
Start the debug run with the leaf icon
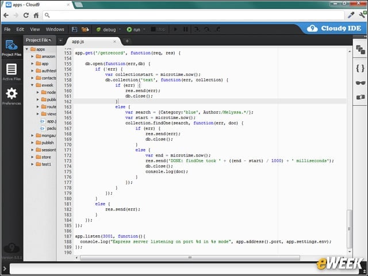click(106, 29)
